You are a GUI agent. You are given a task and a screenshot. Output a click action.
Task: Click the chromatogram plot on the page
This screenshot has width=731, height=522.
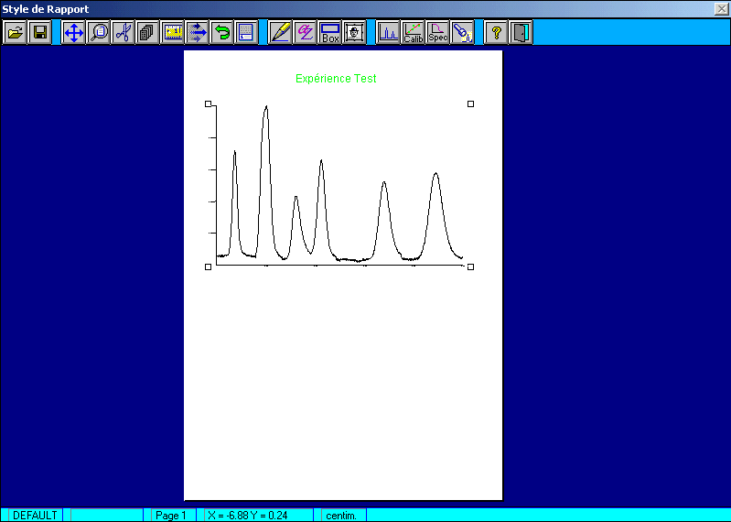(339, 185)
